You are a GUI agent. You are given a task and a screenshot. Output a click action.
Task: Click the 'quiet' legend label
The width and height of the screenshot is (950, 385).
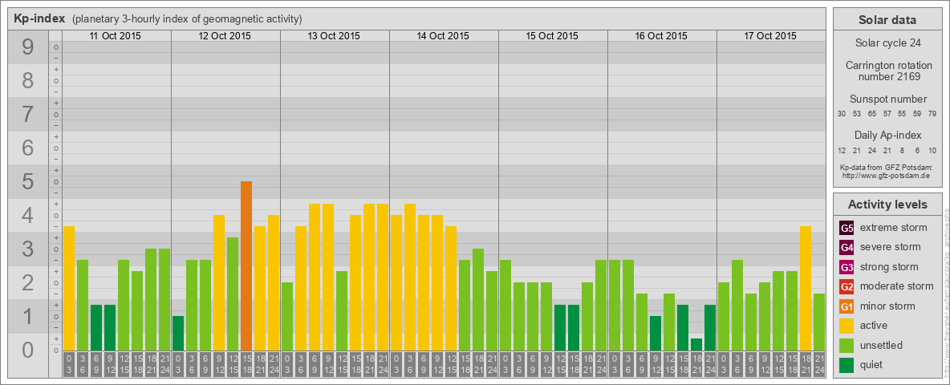[x=873, y=364]
